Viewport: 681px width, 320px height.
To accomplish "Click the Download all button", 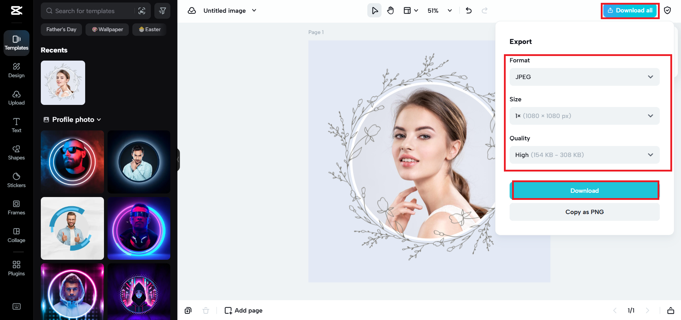I will coord(630,11).
